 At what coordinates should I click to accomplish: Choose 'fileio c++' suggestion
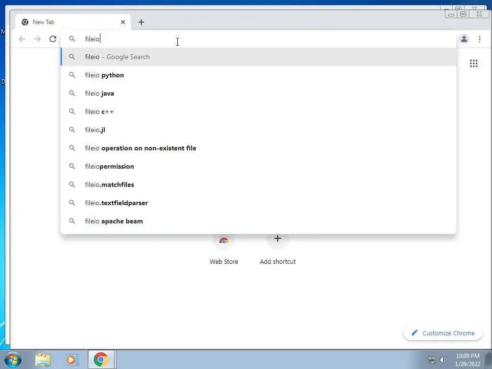(258, 111)
